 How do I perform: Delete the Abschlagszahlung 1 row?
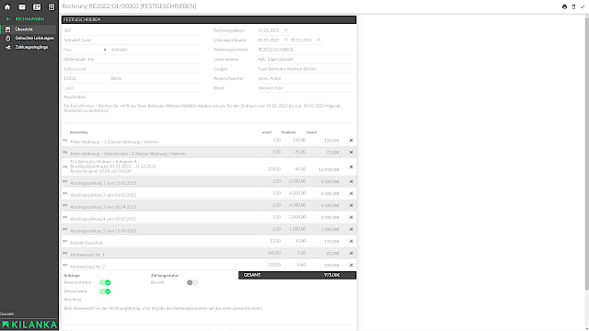click(352, 182)
